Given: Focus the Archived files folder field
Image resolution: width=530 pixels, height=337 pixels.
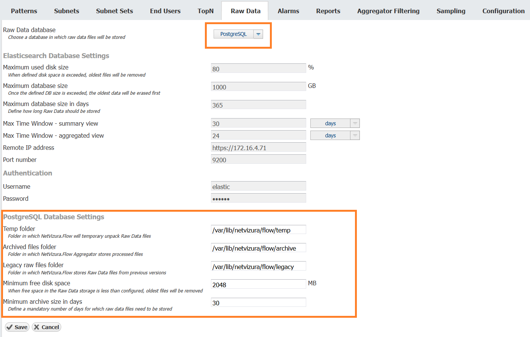Looking at the screenshot, I should pos(258,248).
